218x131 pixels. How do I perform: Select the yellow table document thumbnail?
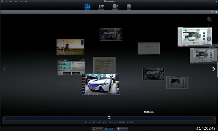[105, 65]
